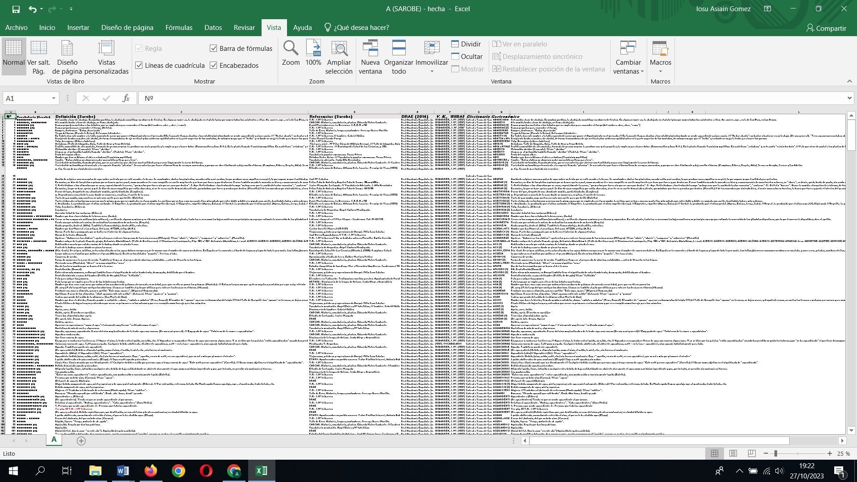This screenshot has height=482, width=857.
Task: Click the zoom slider in status bar
Action: (776, 453)
